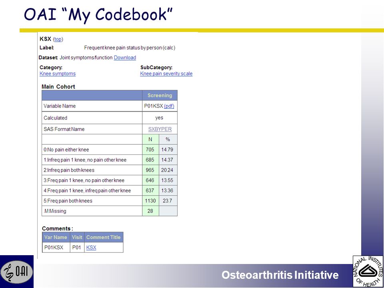Open the KSX comment title link
The height and width of the screenshot is (288, 384).
[91, 248]
